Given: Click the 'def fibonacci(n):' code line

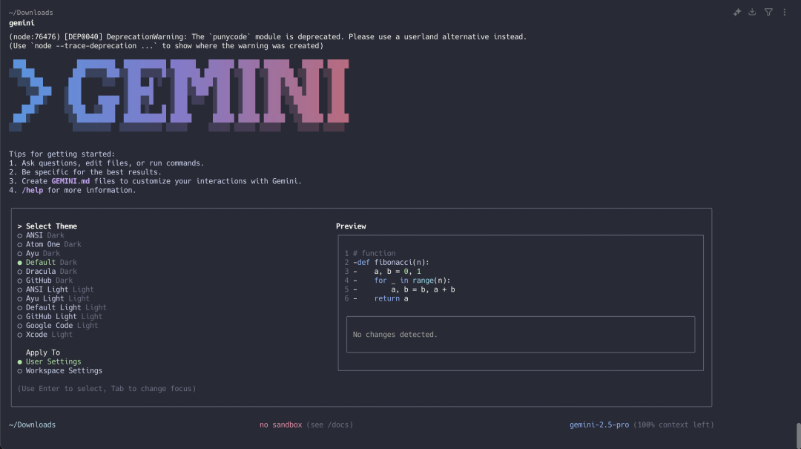Looking at the screenshot, I should (392, 262).
